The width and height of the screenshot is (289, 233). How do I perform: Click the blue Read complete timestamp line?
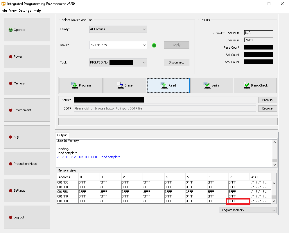point(89,157)
